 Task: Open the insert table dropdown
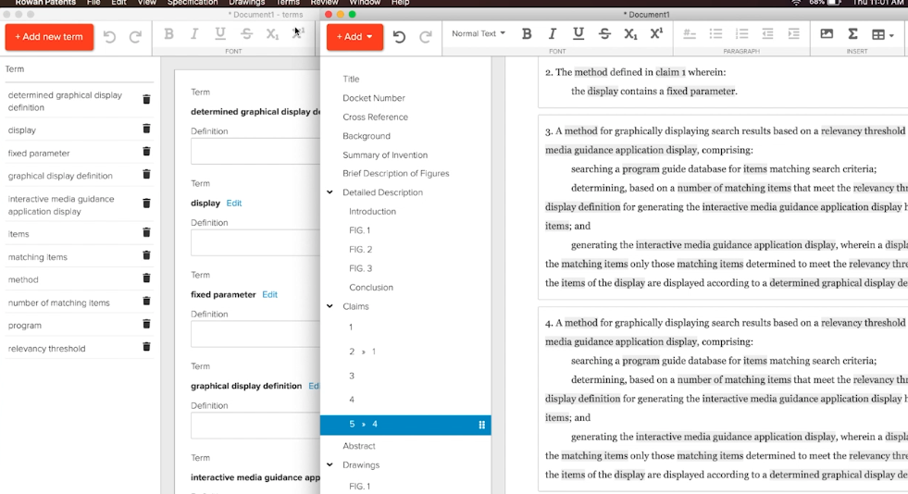(882, 35)
